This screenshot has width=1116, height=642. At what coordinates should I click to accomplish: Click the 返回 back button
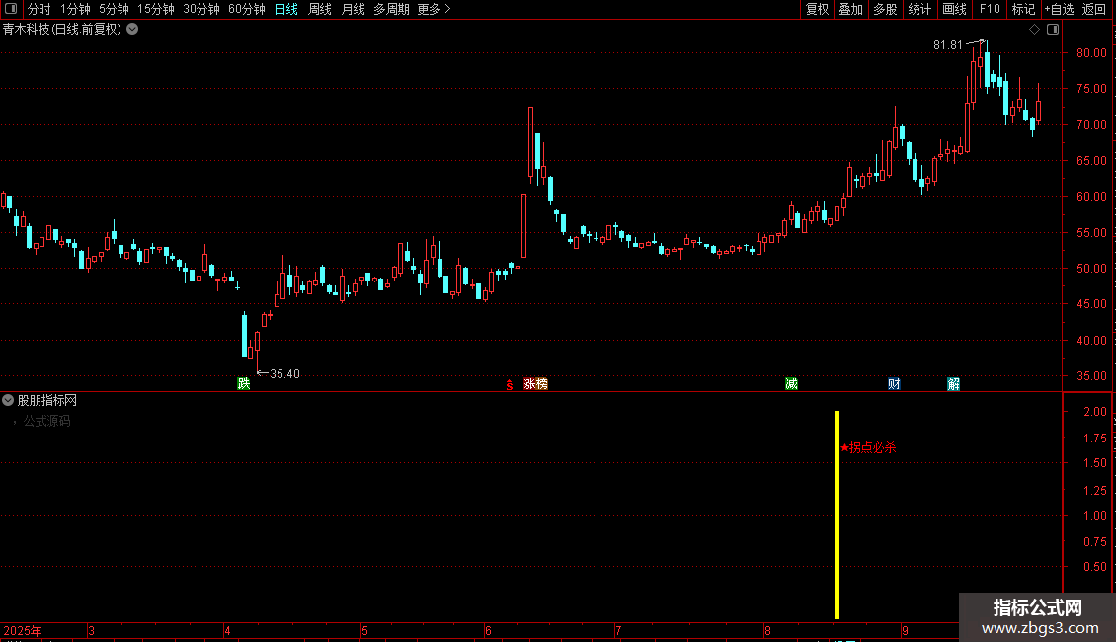pos(1094,9)
